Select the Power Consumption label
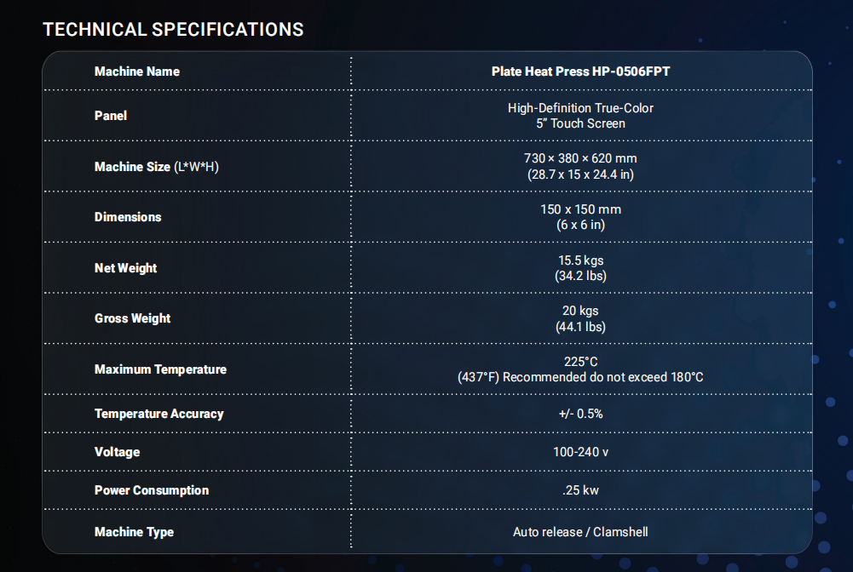The width and height of the screenshot is (853, 572). (x=152, y=490)
